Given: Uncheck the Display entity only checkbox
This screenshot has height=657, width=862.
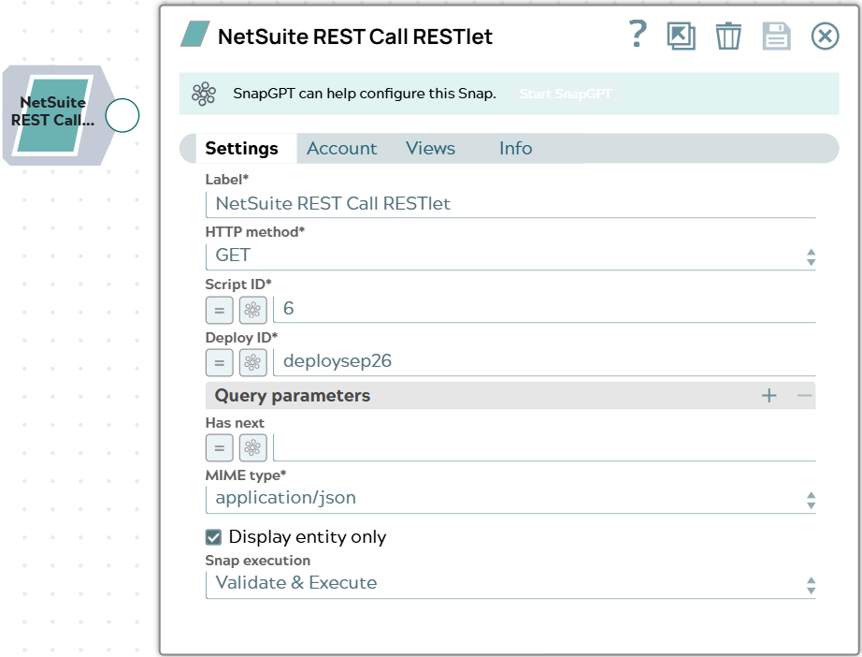Looking at the screenshot, I should tap(213, 537).
